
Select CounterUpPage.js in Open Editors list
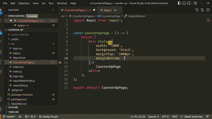point(31,20)
